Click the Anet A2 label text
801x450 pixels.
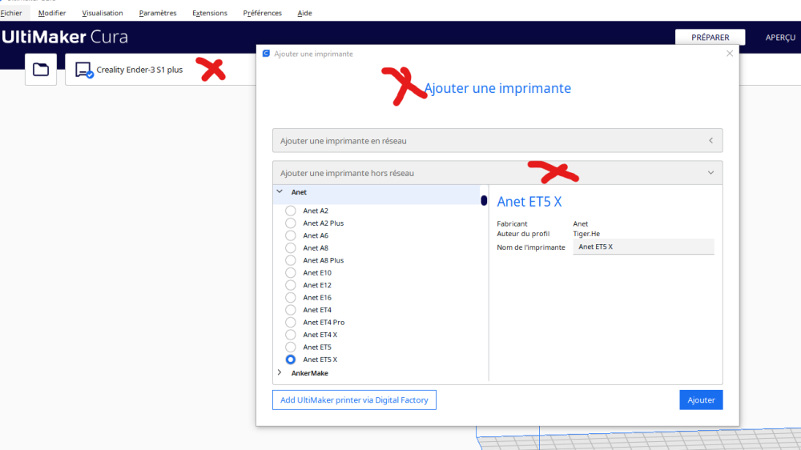pos(316,211)
